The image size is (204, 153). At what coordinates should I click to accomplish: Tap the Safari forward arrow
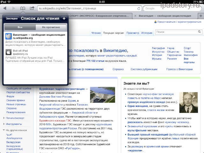click(13, 8)
